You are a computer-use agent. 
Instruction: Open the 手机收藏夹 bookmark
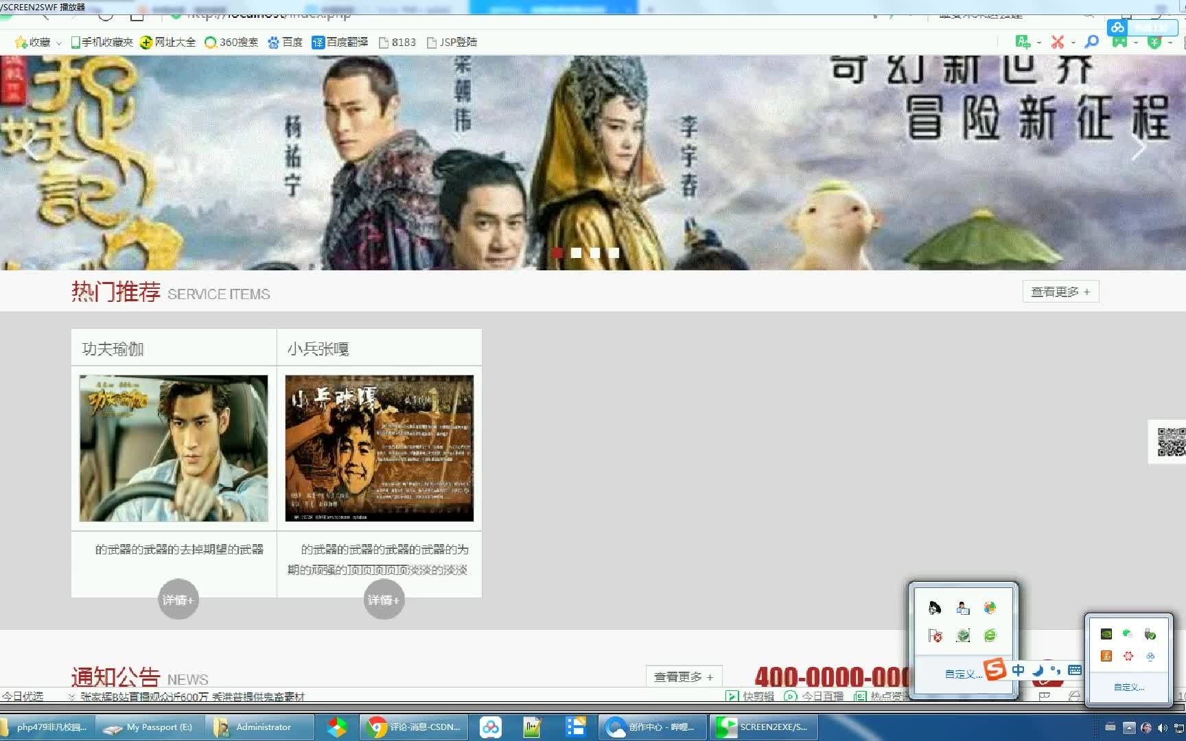pos(102,43)
